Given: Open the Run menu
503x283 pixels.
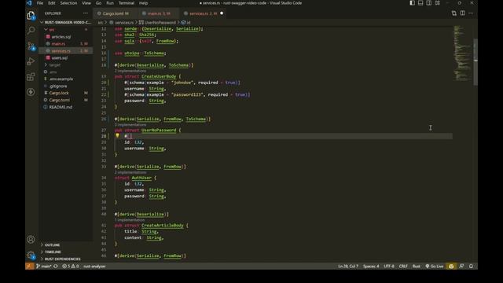Looking at the screenshot, I should (110, 3).
